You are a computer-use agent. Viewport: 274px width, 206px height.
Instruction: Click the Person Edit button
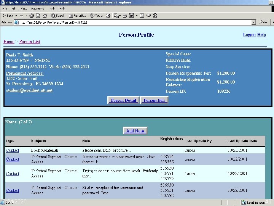[x=154, y=100]
